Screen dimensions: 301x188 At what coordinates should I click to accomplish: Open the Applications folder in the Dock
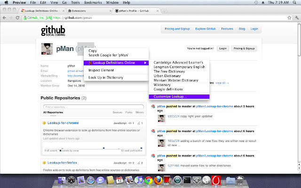click(230, 180)
